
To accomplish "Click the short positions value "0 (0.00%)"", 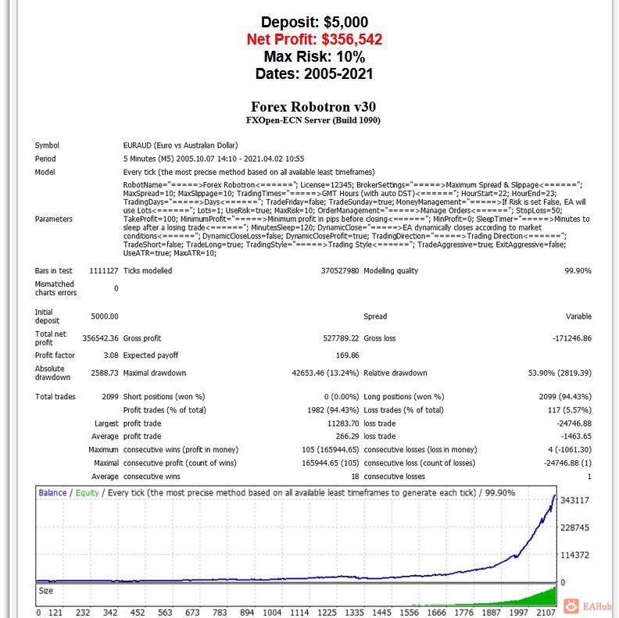I will [x=342, y=397].
